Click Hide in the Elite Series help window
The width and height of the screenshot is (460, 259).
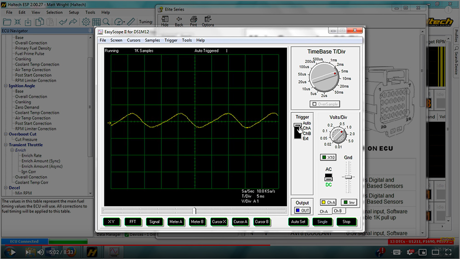click(165, 21)
